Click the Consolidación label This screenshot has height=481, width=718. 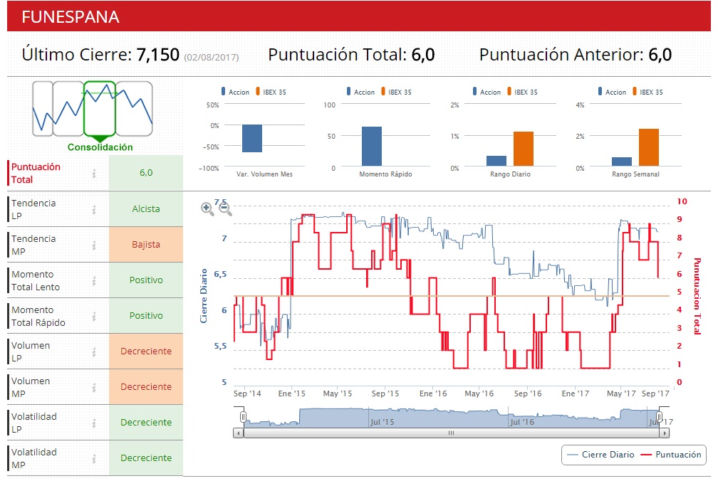[100, 147]
